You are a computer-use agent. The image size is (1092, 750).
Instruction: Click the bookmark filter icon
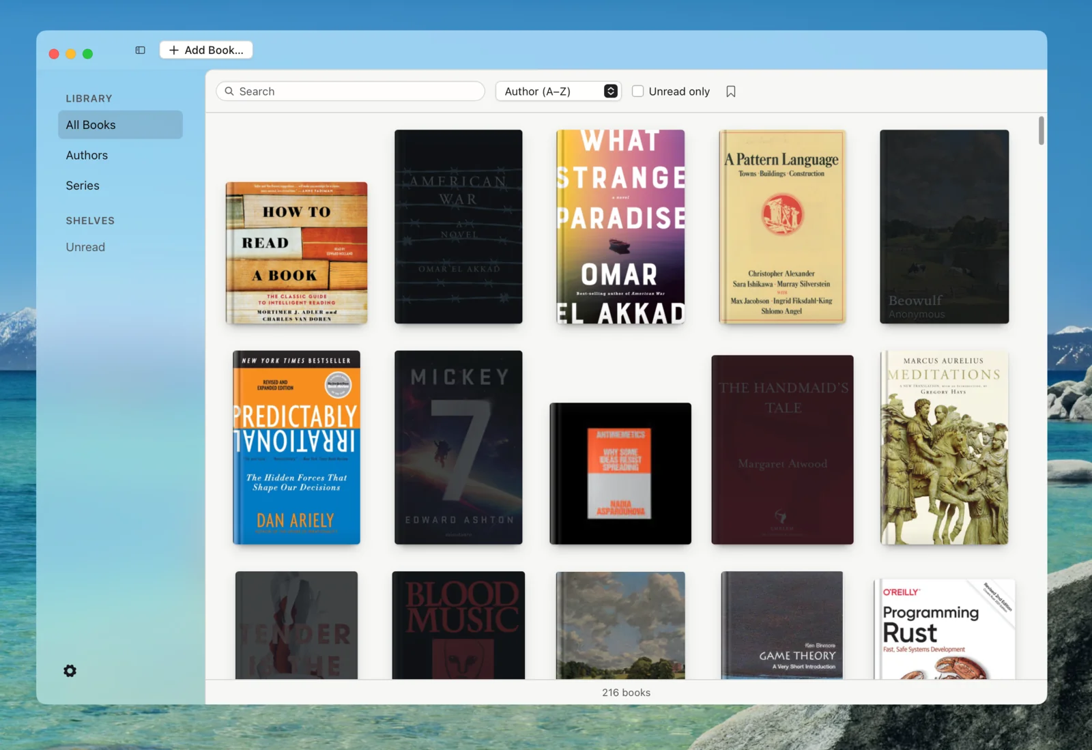(x=731, y=91)
